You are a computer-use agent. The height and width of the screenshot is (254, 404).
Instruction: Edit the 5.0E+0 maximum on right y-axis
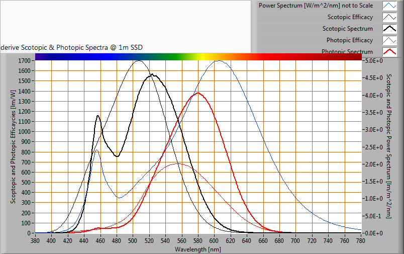373,60
